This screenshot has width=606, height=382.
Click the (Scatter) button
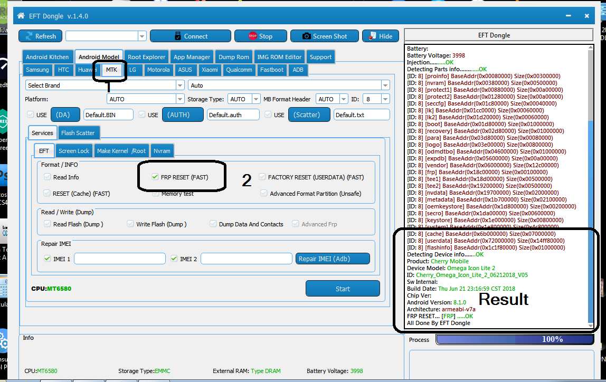click(x=309, y=114)
